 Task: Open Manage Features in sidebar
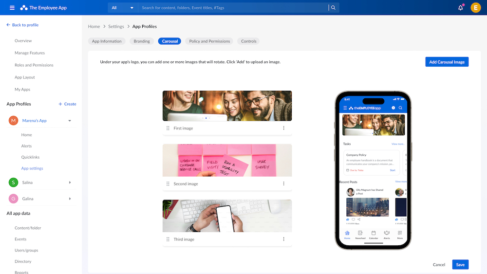point(30,53)
